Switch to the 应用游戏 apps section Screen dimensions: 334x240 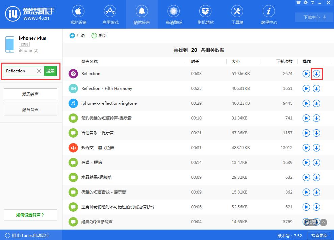point(110,14)
